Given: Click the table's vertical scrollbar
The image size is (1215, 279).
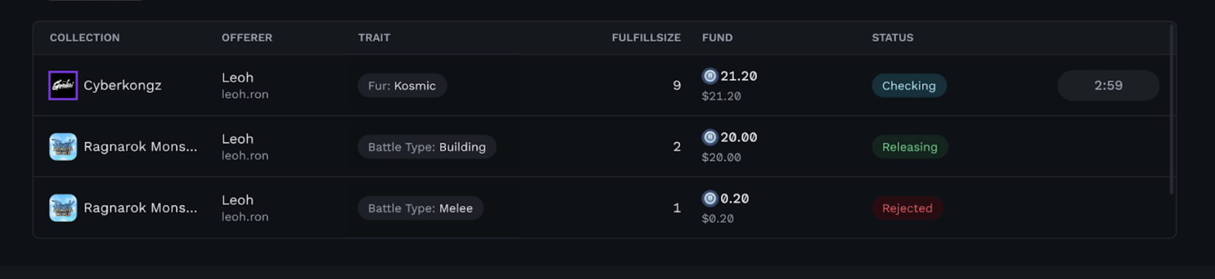Looking at the screenshot, I should (1171, 109).
